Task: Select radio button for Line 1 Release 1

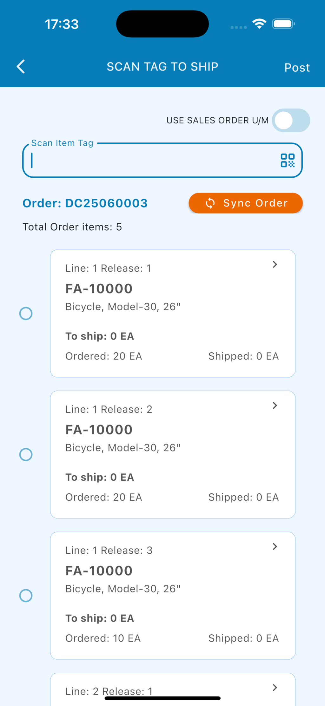Action: point(26,313)
